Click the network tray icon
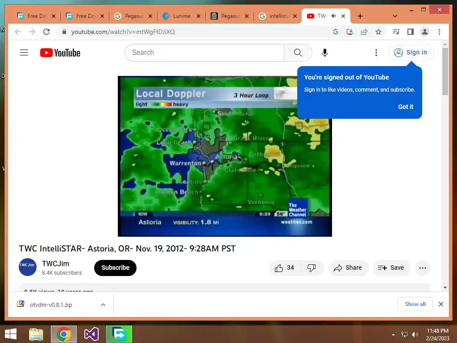457x343 pixels. pyautogui.click(x=404, y=335)
